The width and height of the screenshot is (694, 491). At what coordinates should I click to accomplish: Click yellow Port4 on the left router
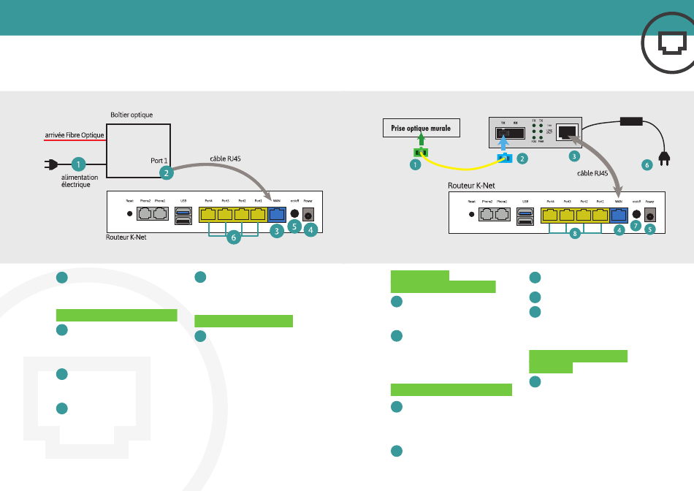pyautogui.click(x=208, y=215)
